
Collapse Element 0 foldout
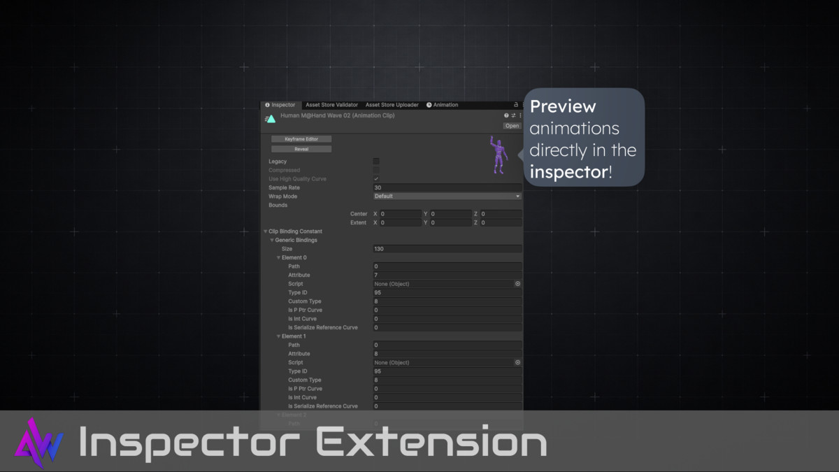point(278,257)
